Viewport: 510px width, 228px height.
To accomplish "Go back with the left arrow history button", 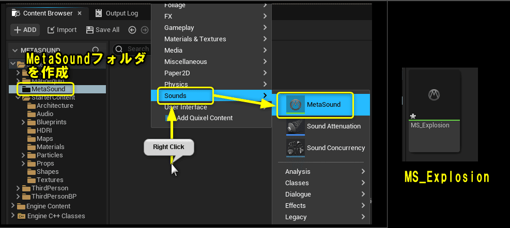I will (132, 30).
